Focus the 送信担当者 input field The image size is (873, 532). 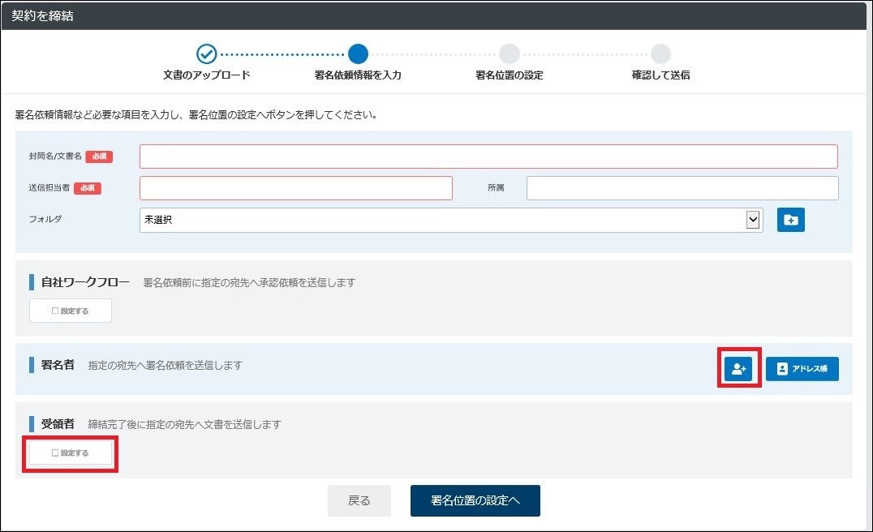click(x=295, y=188)
